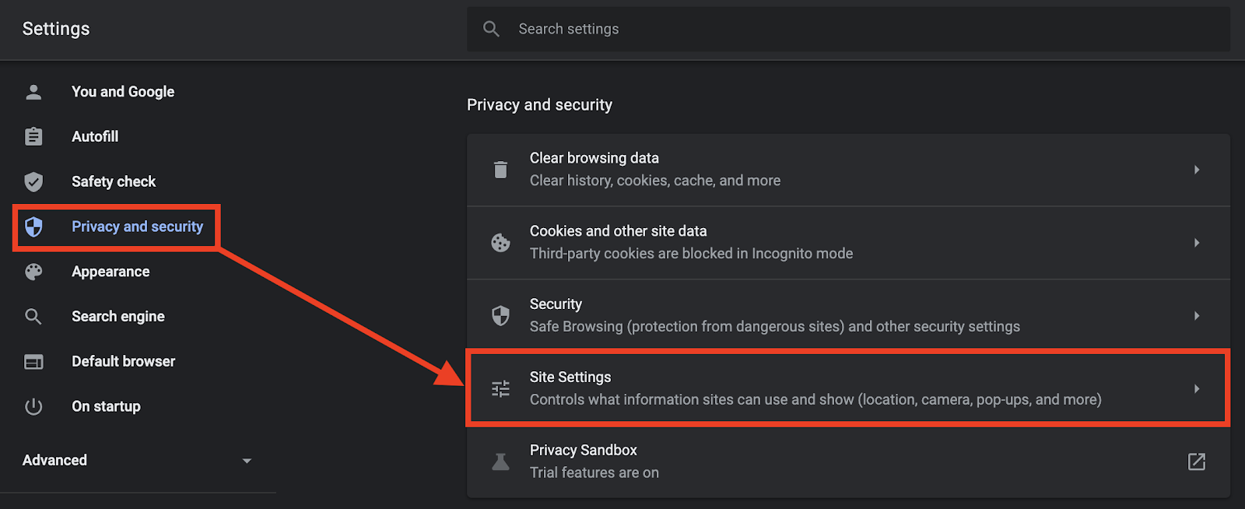1245x509 pixels.
Task: Expand the Advanced section arrow
Action: click(x=247, y=461)
